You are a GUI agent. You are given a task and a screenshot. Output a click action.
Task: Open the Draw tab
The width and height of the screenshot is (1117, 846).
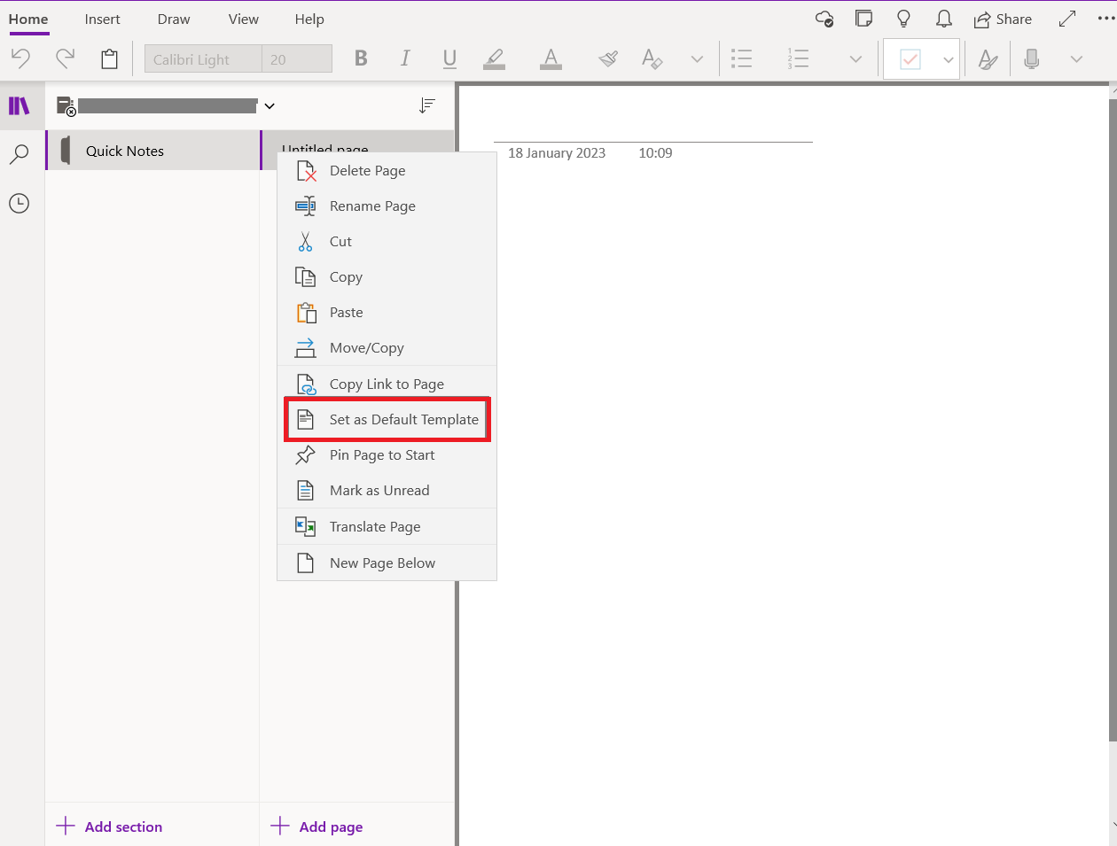point(174,19)
